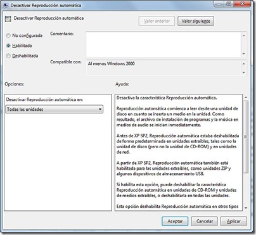256x235 pixels.
Task: Confirm with the Aceptar button
Action: point(175,221)
